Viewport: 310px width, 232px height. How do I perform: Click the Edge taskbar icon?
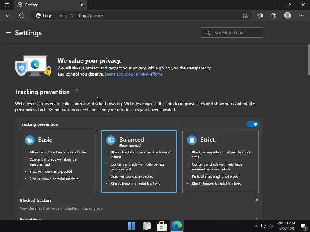click(176, 226)
